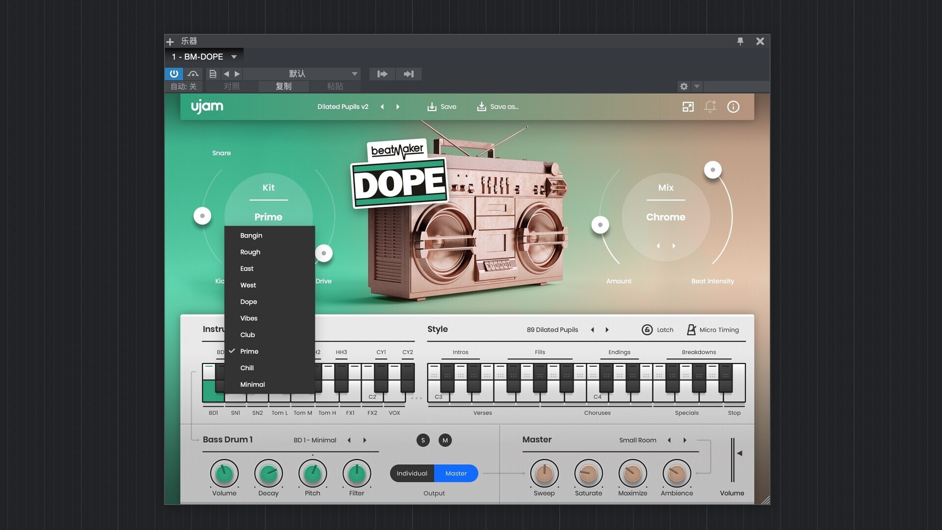Click the 粘贴 paste button
Image resolution: width=942 pixels, height=530 pixels.
(335, 86)
